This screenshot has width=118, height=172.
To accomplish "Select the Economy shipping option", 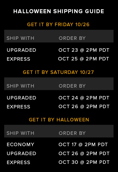I will tap(20, 145).
